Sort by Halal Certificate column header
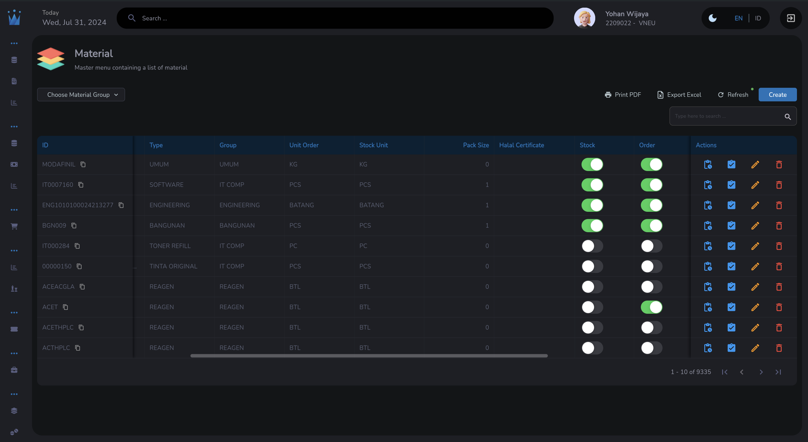Image resolution: width=808 pixels, height=442 pixels. click(521, 145)
